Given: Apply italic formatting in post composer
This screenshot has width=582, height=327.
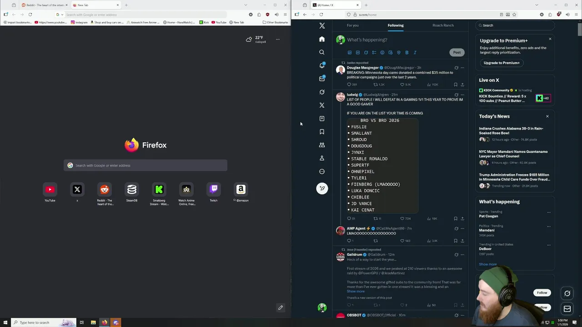Looking at the screenshot, I should click(415, 53).
